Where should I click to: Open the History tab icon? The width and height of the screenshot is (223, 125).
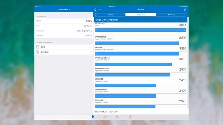click(x=105, y=117)
